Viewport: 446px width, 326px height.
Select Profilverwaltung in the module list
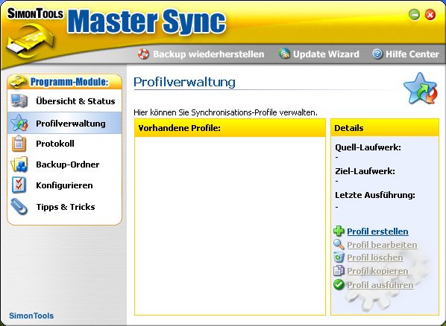65,123
